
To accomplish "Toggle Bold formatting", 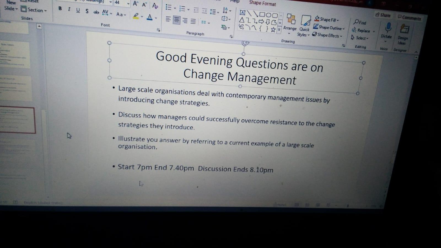I will (60, 9).
